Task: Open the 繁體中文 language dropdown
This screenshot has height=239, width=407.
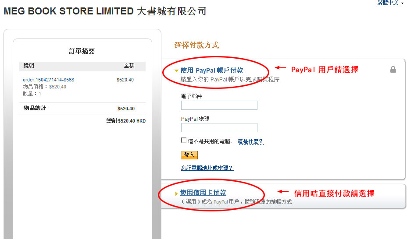Action: 390,3
